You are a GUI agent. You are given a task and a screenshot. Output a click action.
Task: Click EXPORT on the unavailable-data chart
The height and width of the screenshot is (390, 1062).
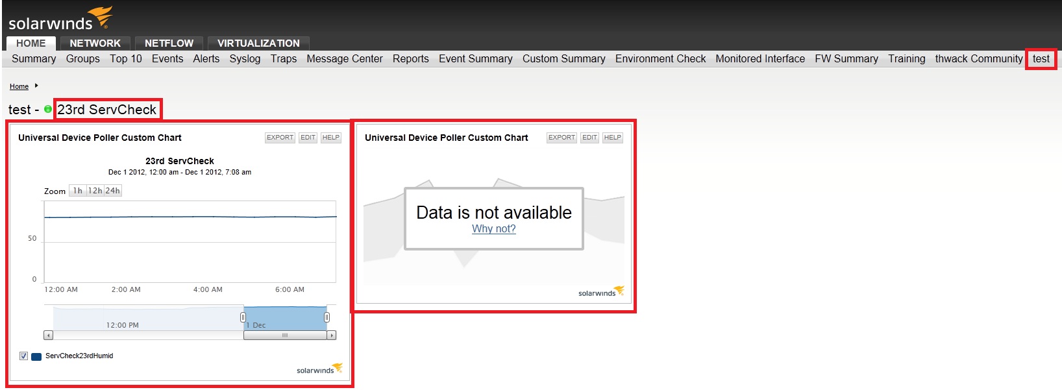pyautogui.click(x=562, y=138)
